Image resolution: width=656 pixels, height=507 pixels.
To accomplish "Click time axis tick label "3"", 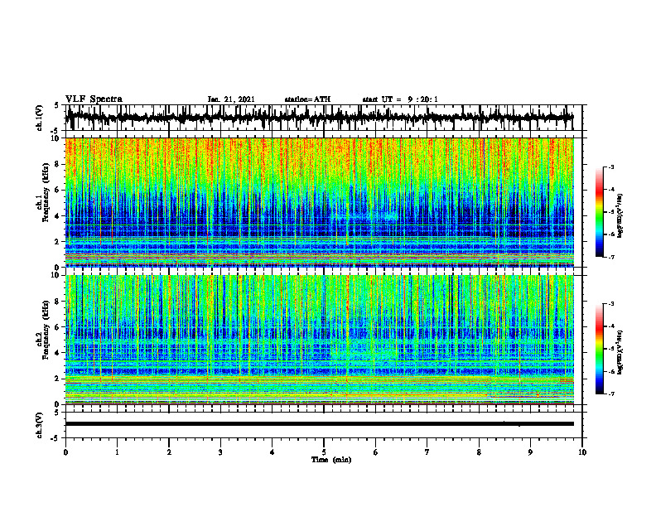I will click(220, 452).
